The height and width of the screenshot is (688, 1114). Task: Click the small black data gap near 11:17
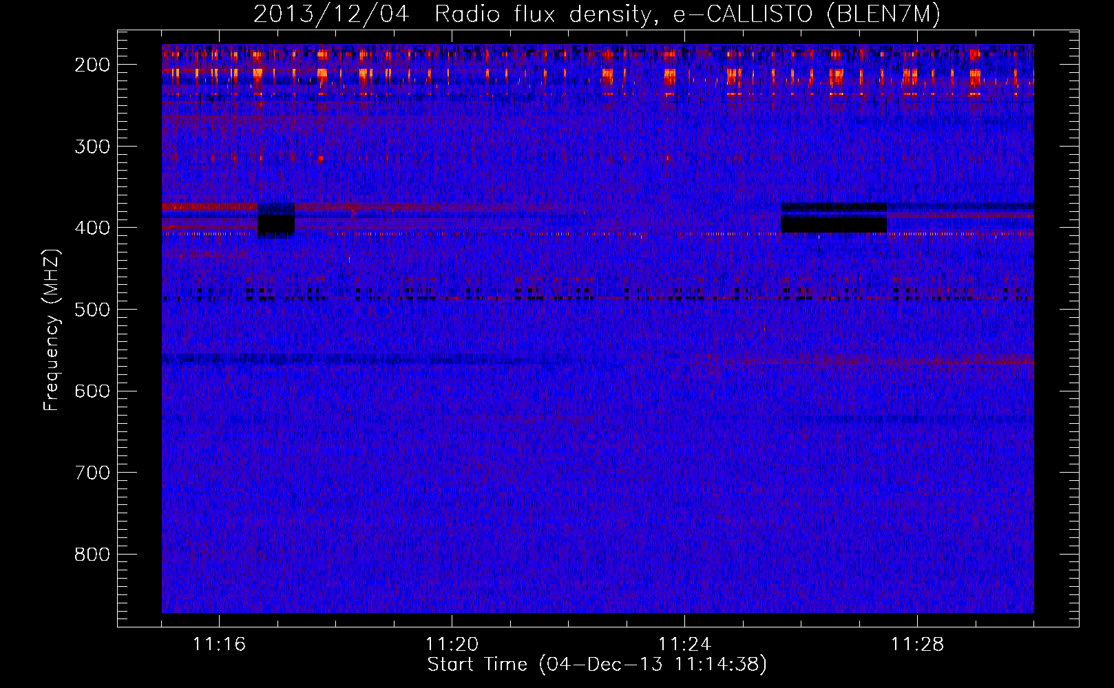pyautogui.click(x=276, y=224)
